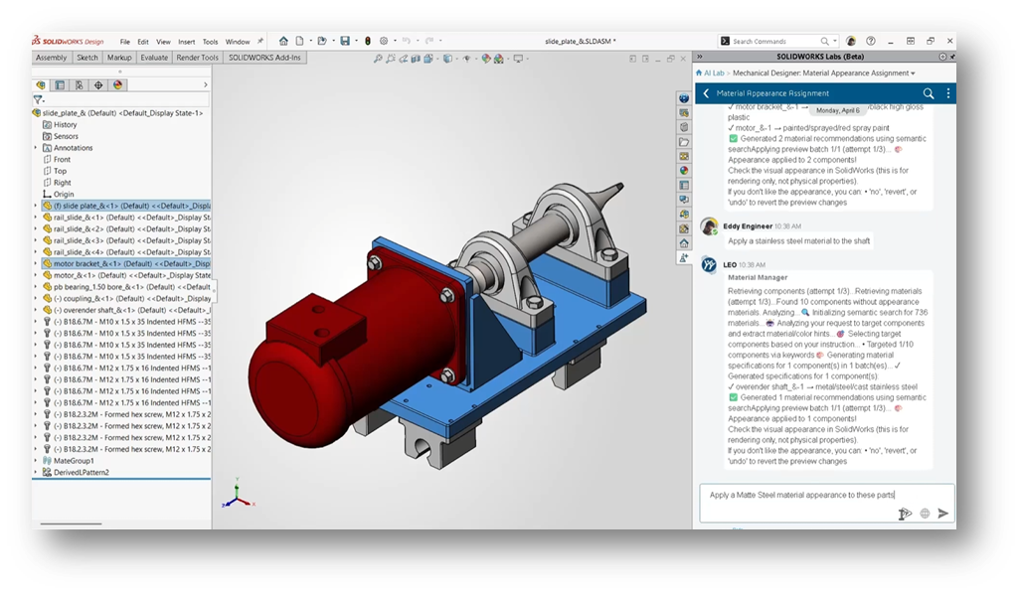The height and width of the screenshot is (594, 1021).
Task: Open Search Commands dropdown arrow
Action: click(835, 41)
